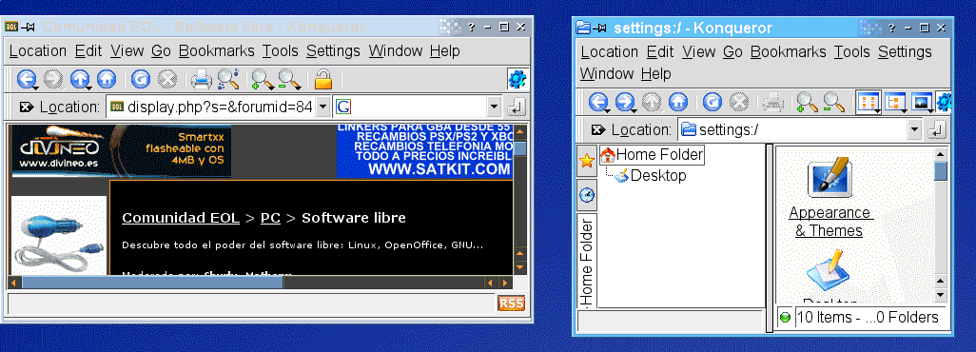Click help question mark in Comunidad EOL title bar
976x352 pixels.
(472, 27)
